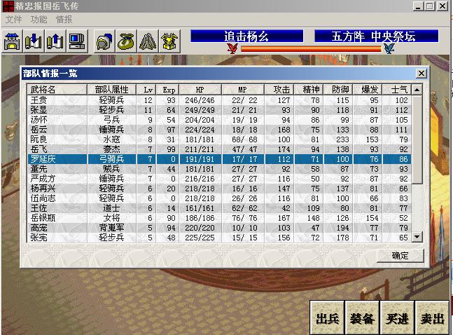Image resolution: width=453 pixels, height=335 pixels.
Task: Sort by the 爆发 column header
Action: click(x=368, y=90)
